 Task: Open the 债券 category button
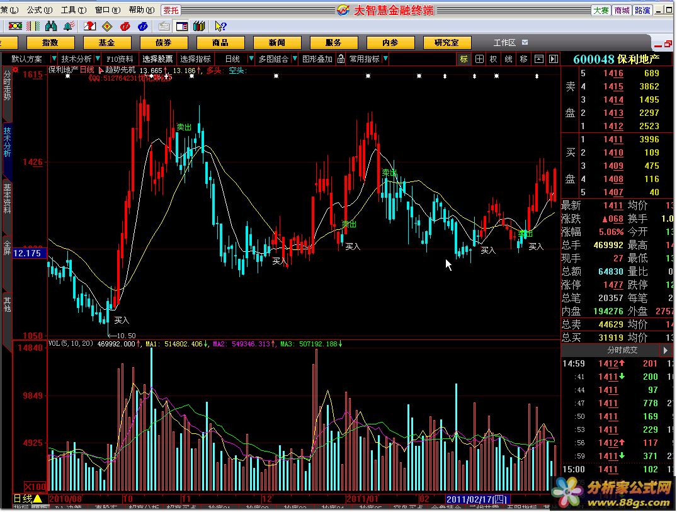pyautogui.click(x=164, y=43)
